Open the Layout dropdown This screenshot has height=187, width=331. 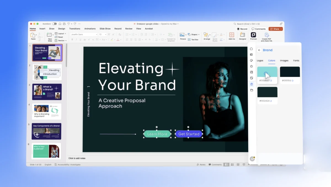62,34
